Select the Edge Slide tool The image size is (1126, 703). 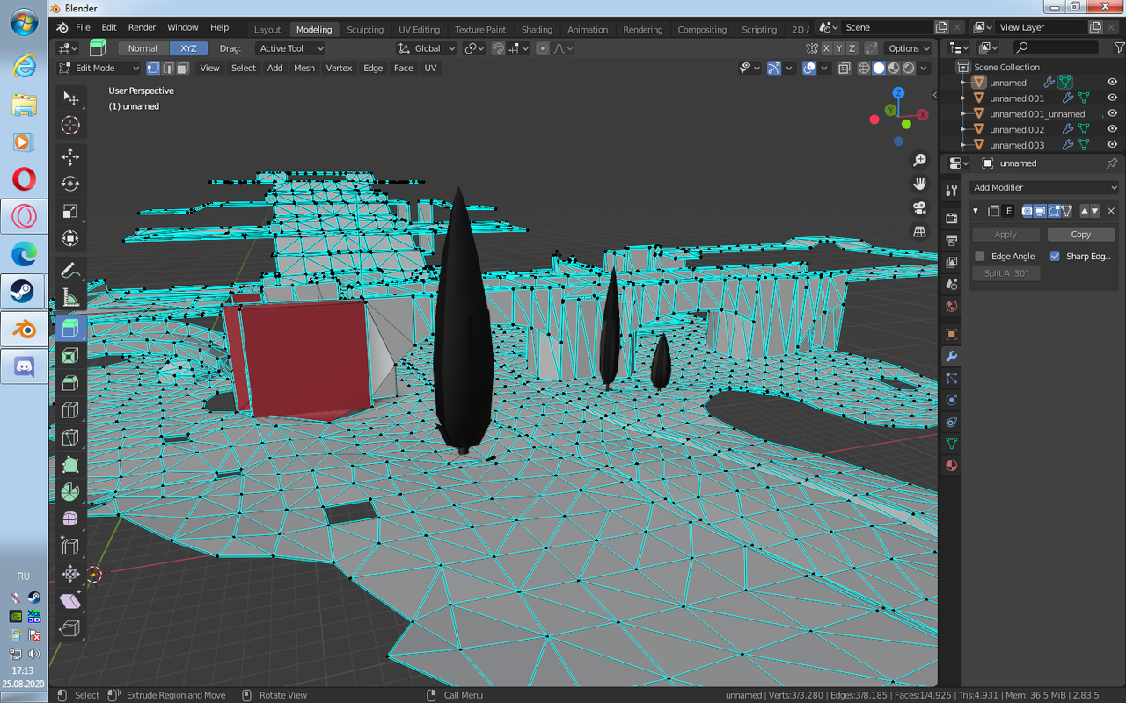(70, 547)
